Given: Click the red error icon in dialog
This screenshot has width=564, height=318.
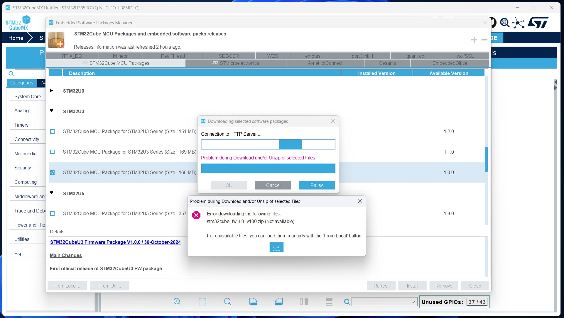Looking at the screenshot, I should pos(196,215).
